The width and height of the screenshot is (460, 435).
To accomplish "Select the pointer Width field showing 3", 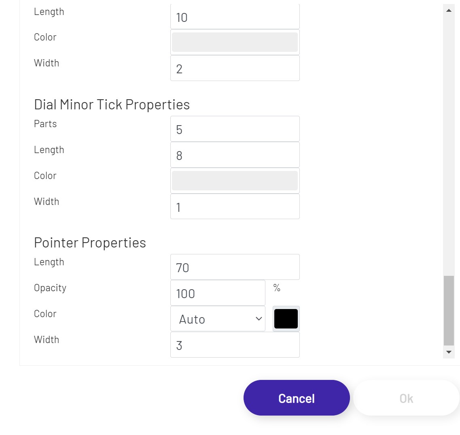I will pos(235,345).
